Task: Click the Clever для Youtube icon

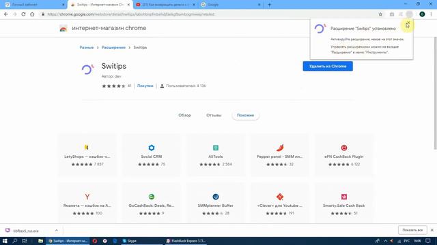Action: [280, 197]
